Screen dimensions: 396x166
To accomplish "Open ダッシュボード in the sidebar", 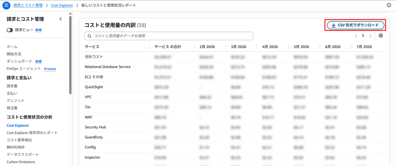I will click(x=19, y=61).
